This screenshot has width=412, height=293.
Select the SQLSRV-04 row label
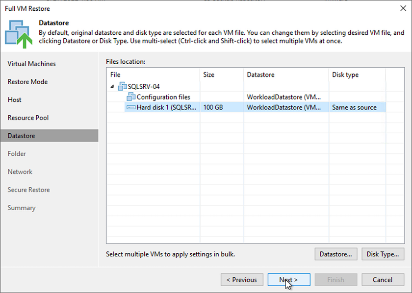pos(143,87)
